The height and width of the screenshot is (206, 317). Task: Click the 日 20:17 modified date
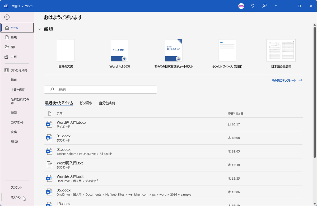click(234, 124)
